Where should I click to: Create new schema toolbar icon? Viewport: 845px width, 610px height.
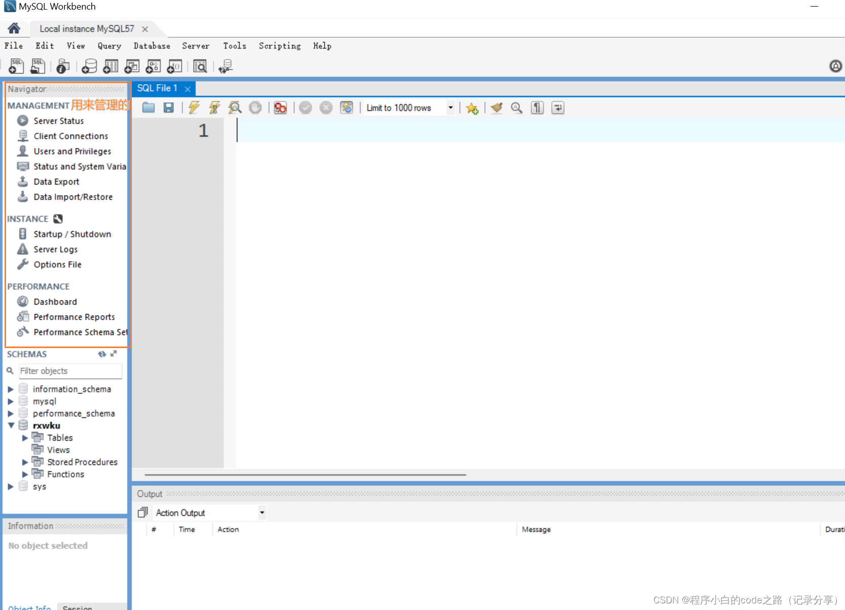(x=89, y=66)
